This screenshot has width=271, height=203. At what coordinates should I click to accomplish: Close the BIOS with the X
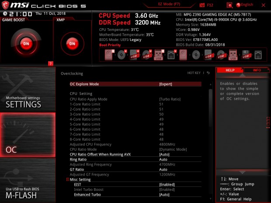pyautogui.click(x=264, y=5)
